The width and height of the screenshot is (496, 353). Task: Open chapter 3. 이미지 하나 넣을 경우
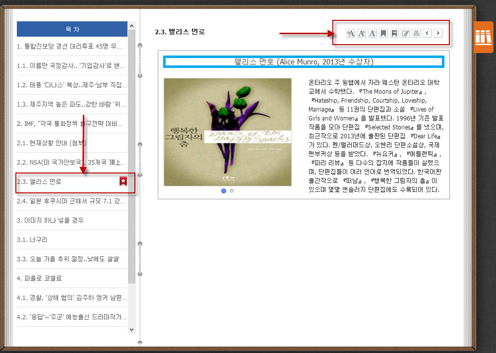tap(72, 220)
